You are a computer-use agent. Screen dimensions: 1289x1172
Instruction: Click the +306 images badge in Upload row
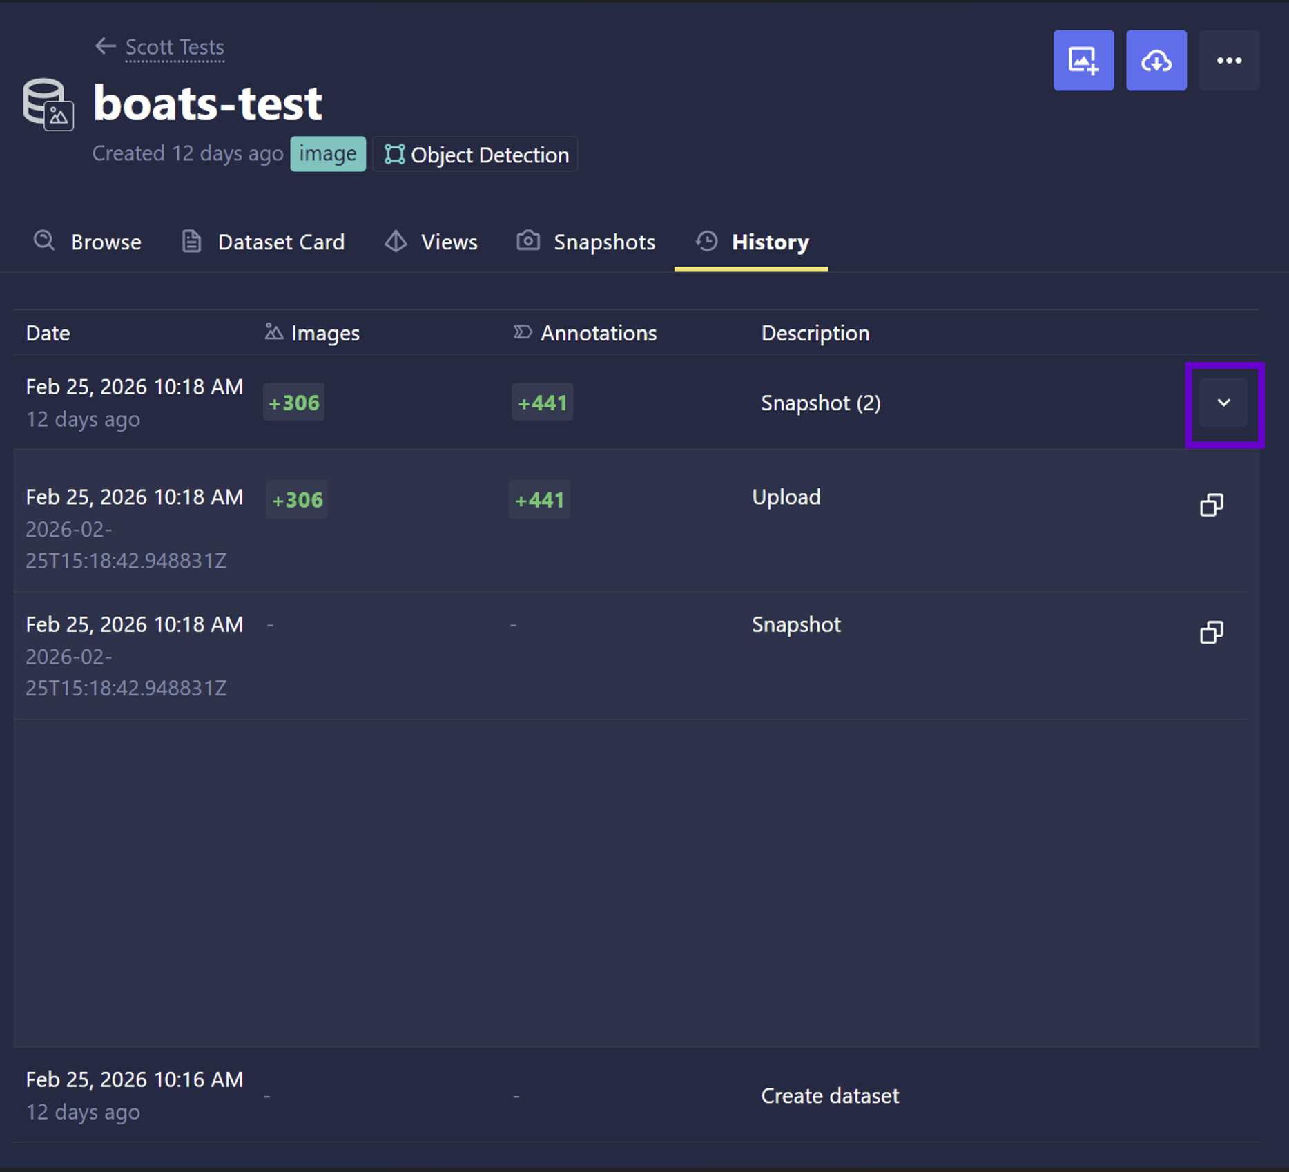click(x=297, y=499)
